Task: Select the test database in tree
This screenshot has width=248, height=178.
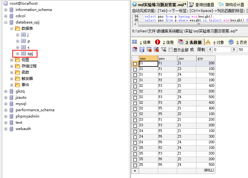Action: pos(19,123)
